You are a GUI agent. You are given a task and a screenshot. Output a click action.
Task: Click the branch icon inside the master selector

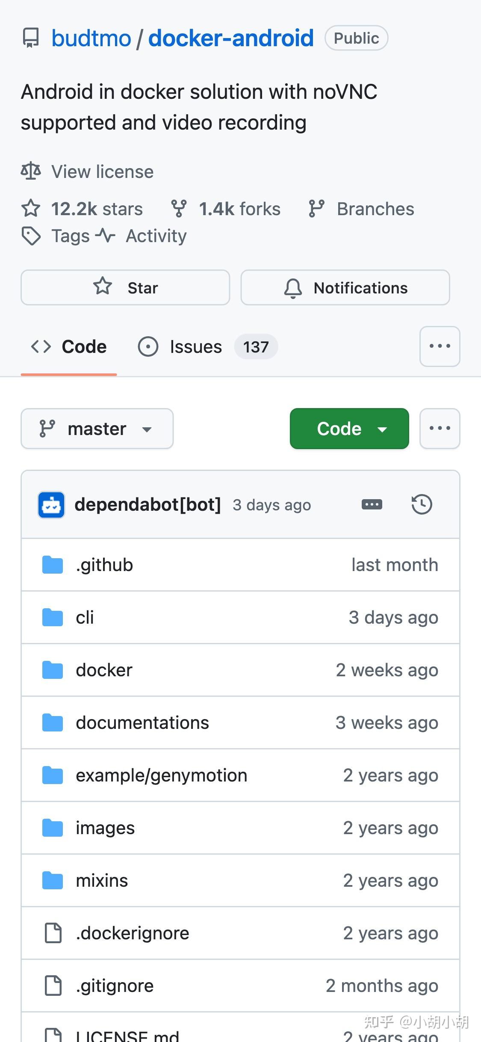pos(47,429)
